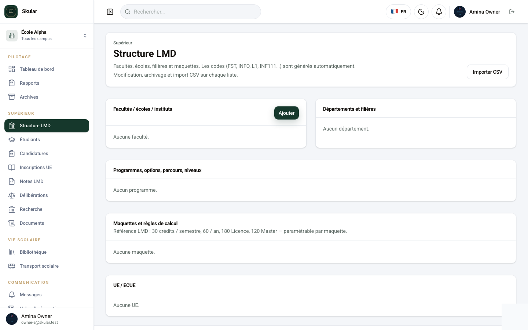Click the logout icon
Image resolution: width=528 pixels, height=330 pixels.
coord(512,12)
